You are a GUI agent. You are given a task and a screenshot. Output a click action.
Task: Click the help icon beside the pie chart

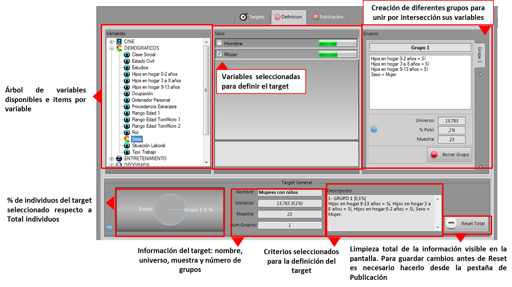109,228
